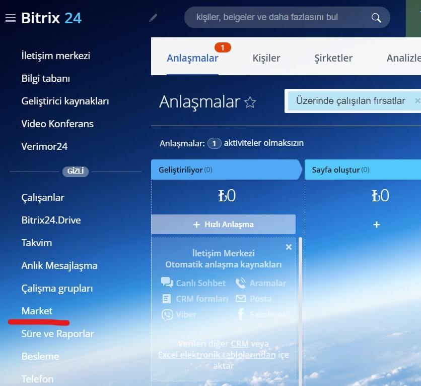The image size is (421, 386).
Task: Select the Geliştiriliyor stage header
Action: point(226,170)
